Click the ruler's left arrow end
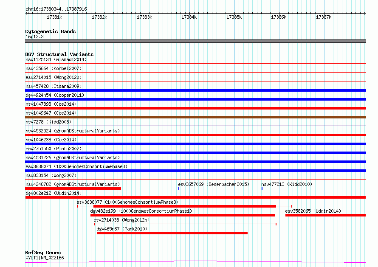The image size is (378, 267). (26, 14)
